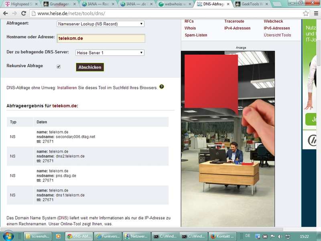This screenshot has width=321, height=241.
Task: Open the Spam-Listen link
Action: coord(196,35)
